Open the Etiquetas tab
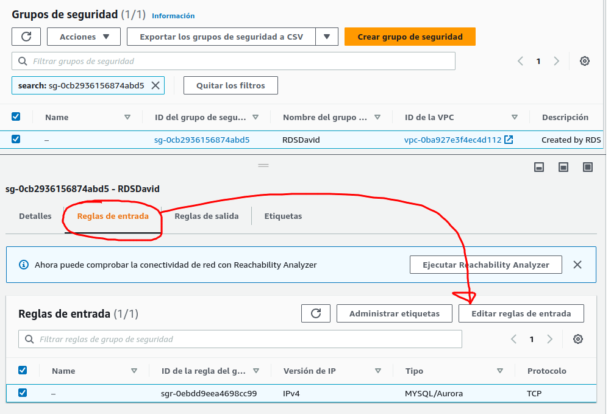 tap(283, 216)
